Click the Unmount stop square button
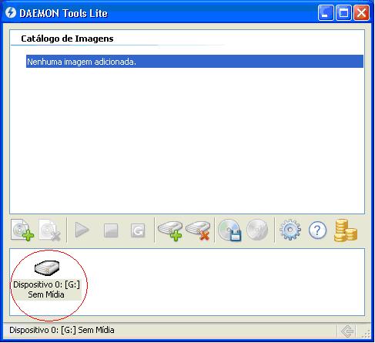The image size is (375, 343). click(111, 230)
